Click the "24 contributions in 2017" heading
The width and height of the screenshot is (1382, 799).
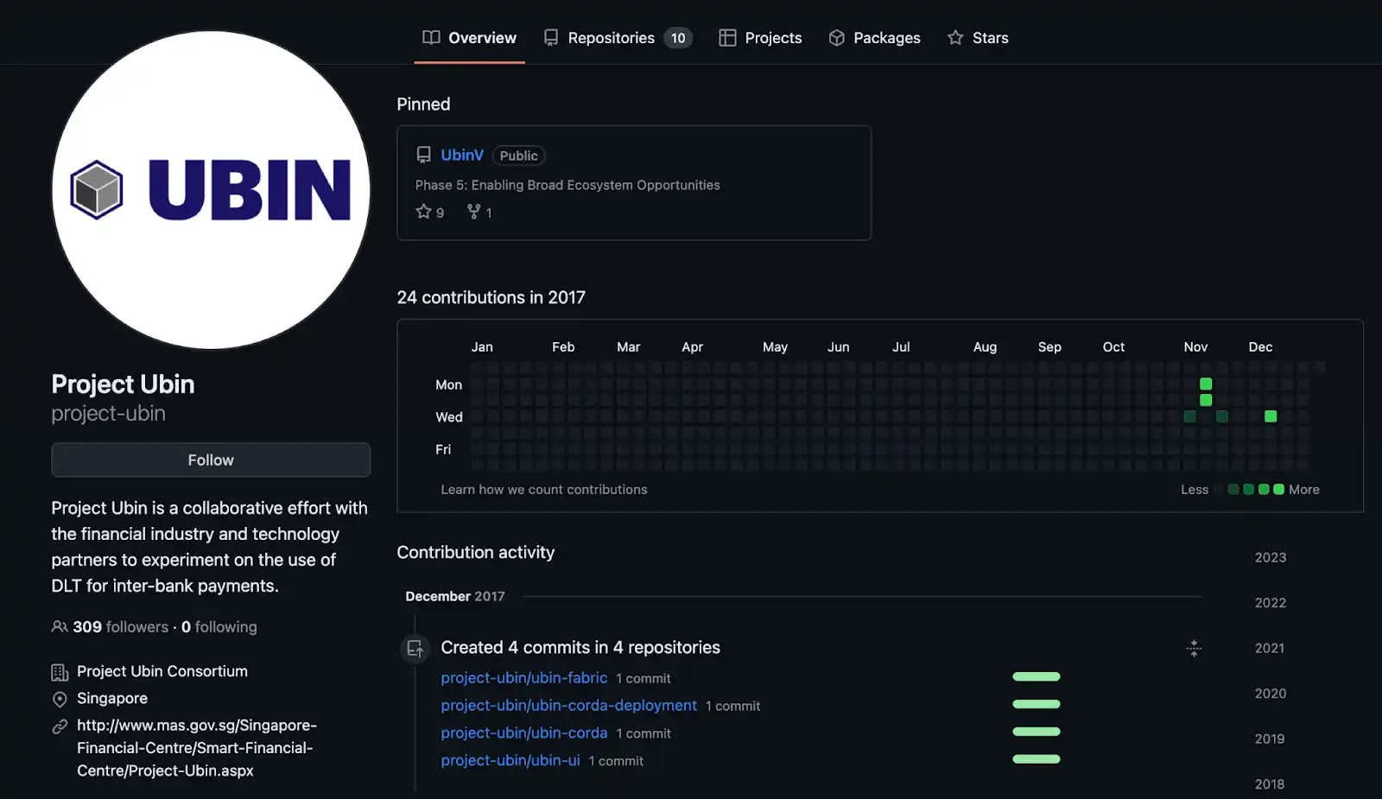tap(491, 298)
